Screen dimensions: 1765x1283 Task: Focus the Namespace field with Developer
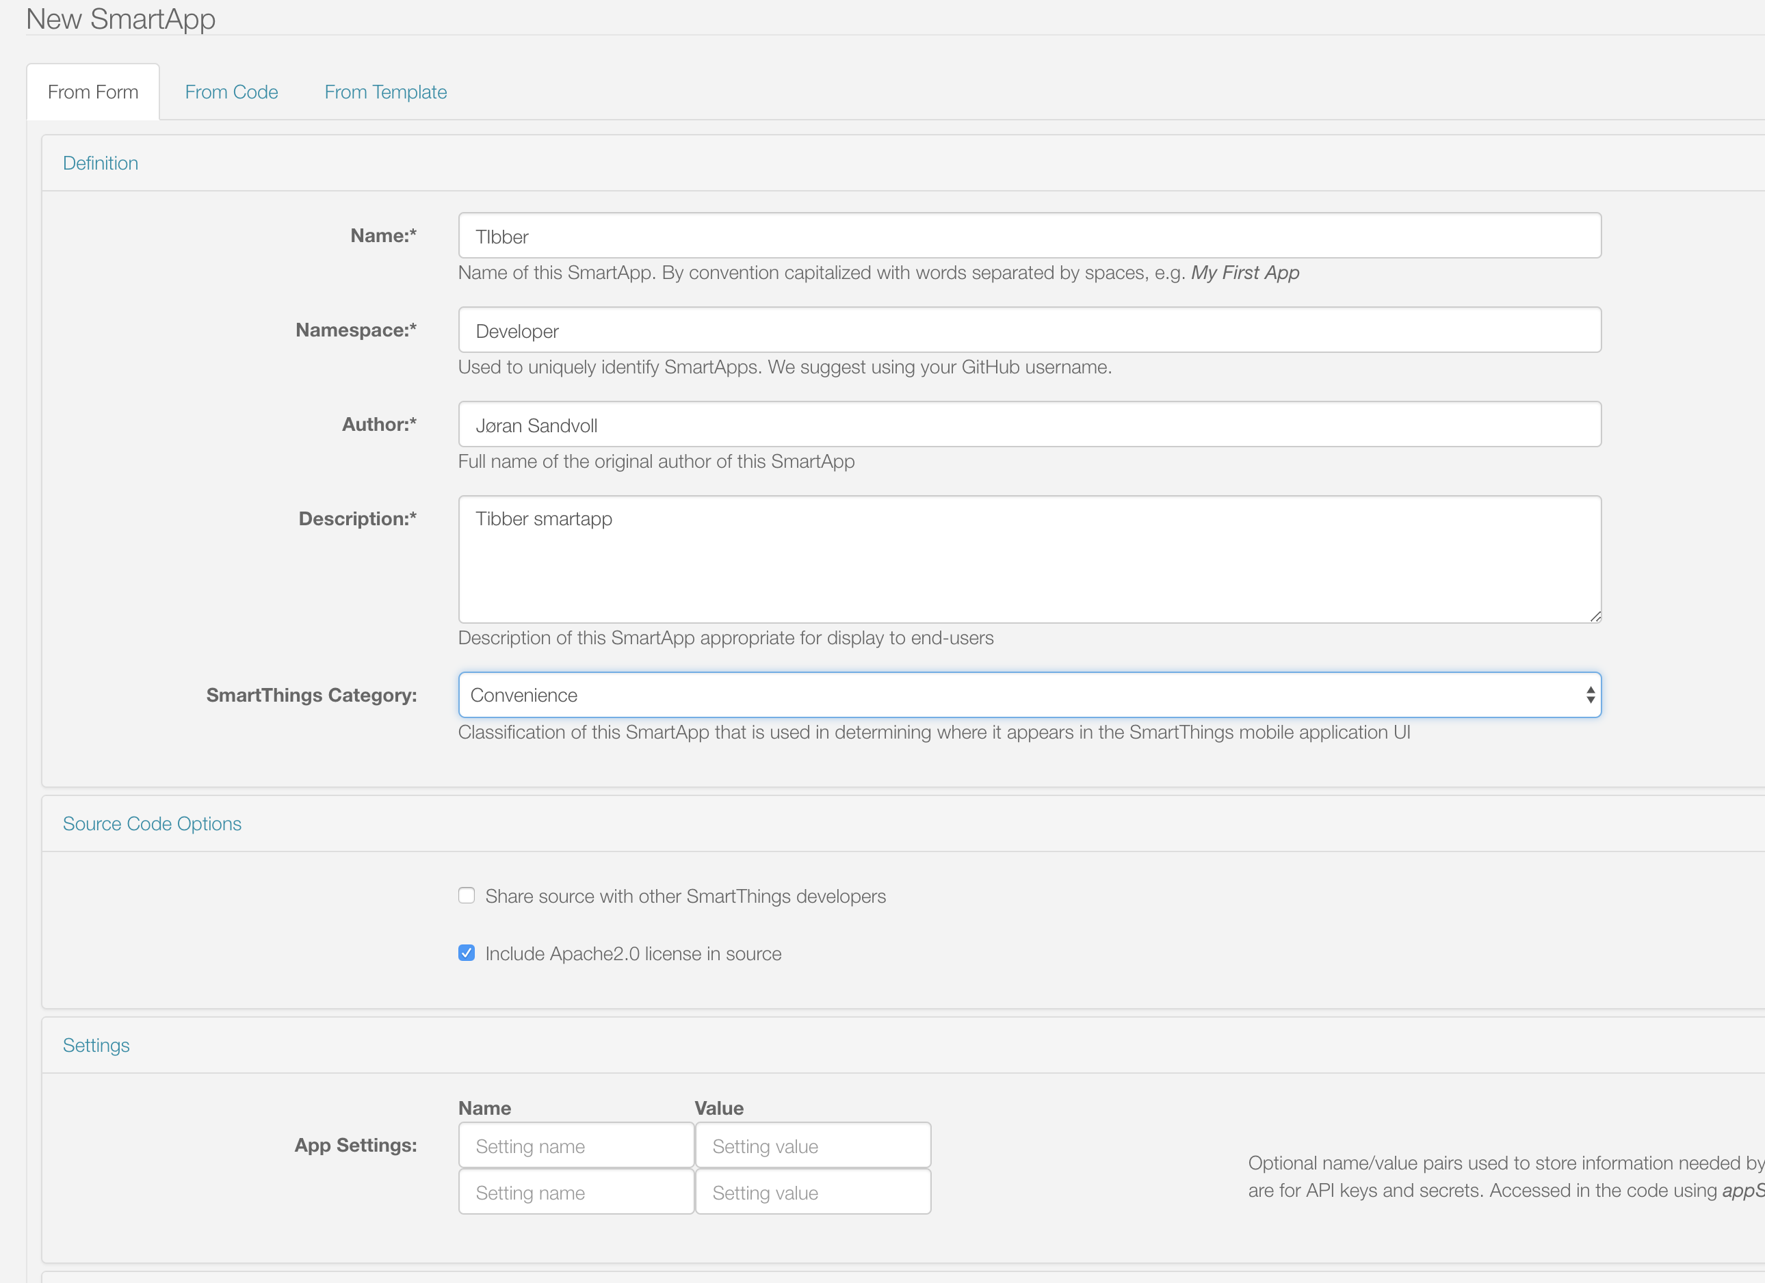1029,330
